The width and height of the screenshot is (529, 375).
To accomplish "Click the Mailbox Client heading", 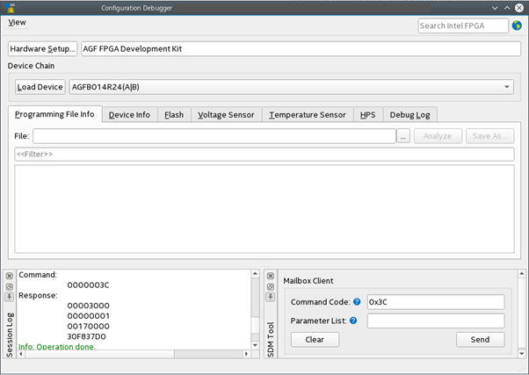I will [x=308, y=280].
